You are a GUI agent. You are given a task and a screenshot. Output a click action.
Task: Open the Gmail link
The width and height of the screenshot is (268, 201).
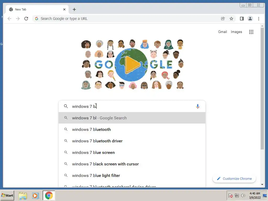(222, 32)
